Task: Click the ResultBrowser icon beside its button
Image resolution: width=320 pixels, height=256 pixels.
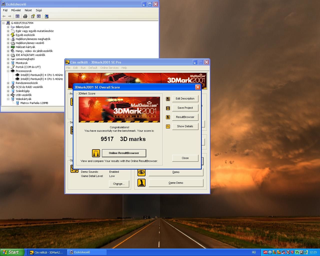Action: pos(168,117)
